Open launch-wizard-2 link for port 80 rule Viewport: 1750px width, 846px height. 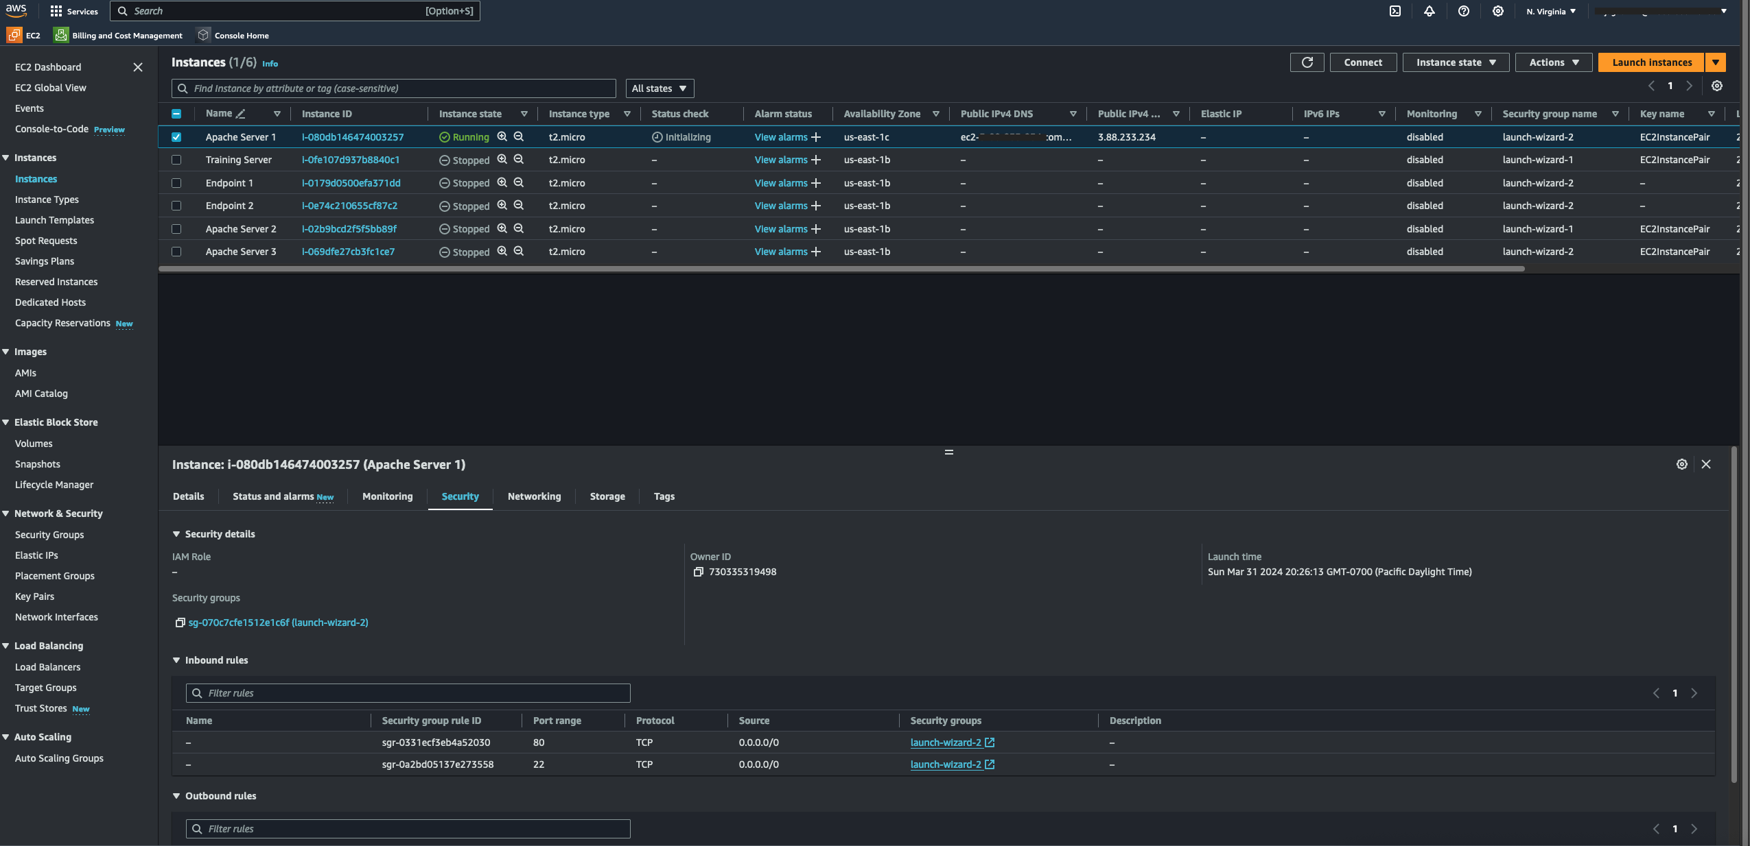tap(952, 742)
